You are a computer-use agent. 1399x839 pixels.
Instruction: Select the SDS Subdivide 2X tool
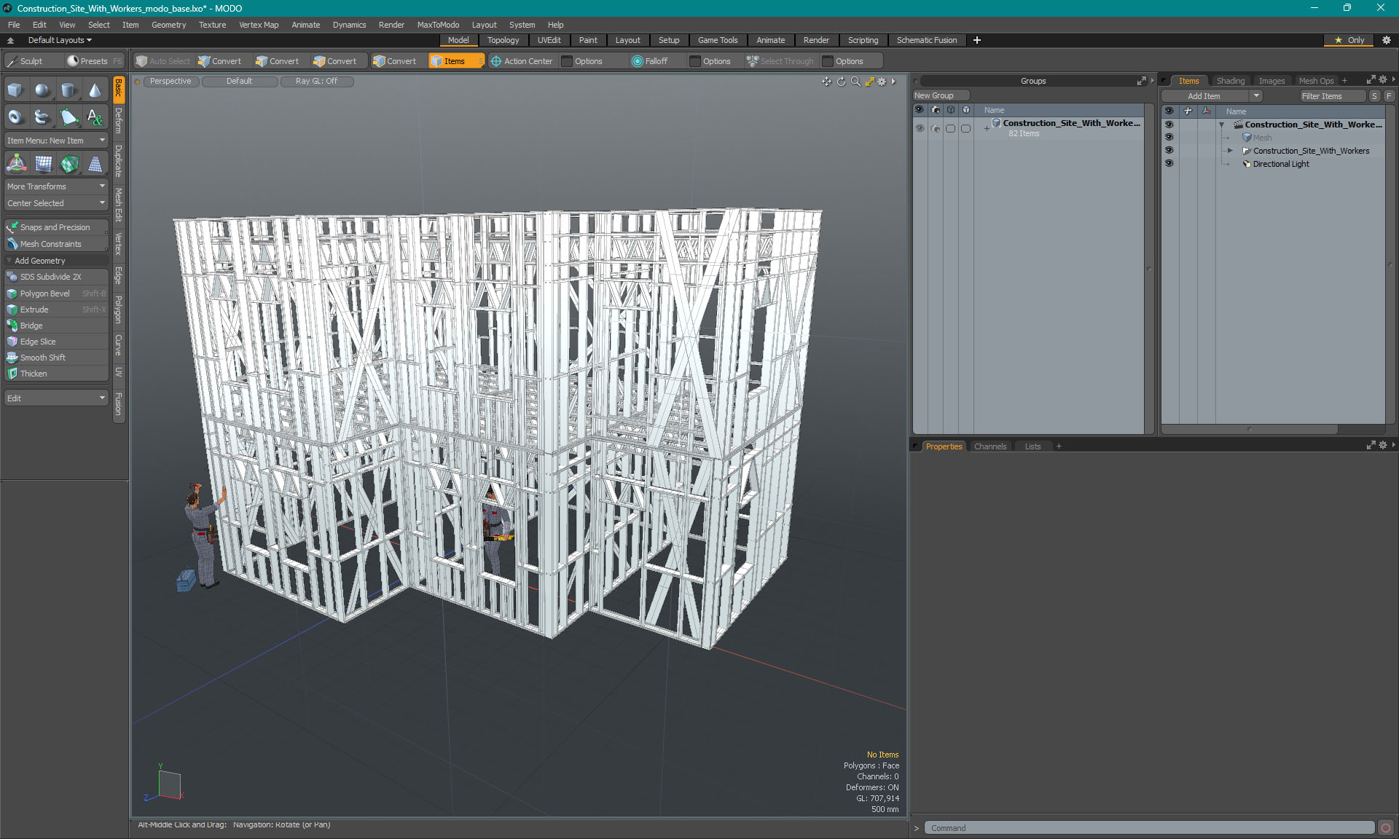coord(55,277)
